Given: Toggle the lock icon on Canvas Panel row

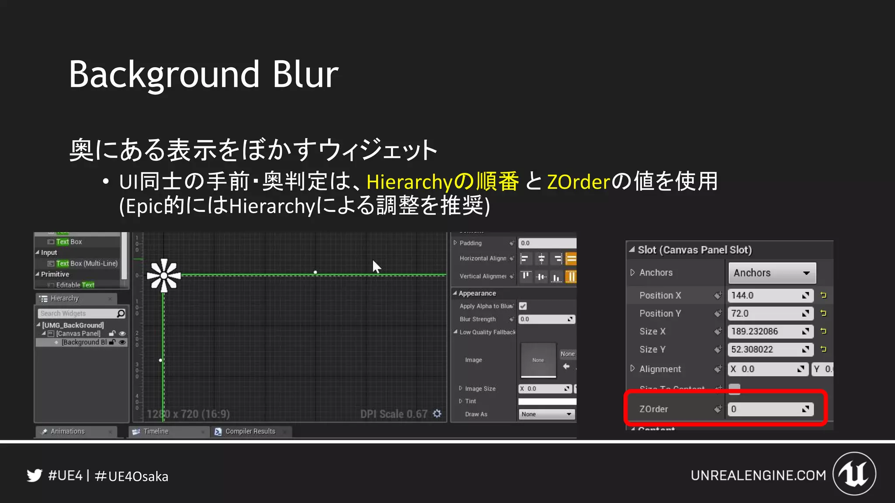Looking at the screenshot, I should [112, 333].
